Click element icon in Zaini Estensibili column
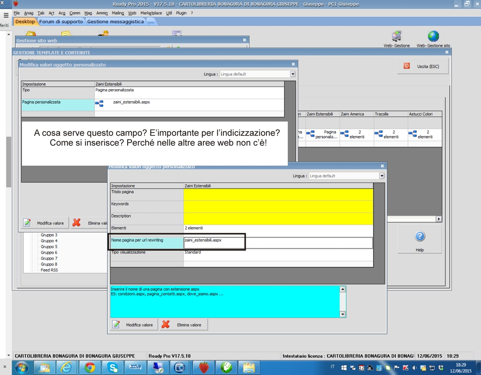The height and width of the screenshot is (375, 481). (310, 134)
